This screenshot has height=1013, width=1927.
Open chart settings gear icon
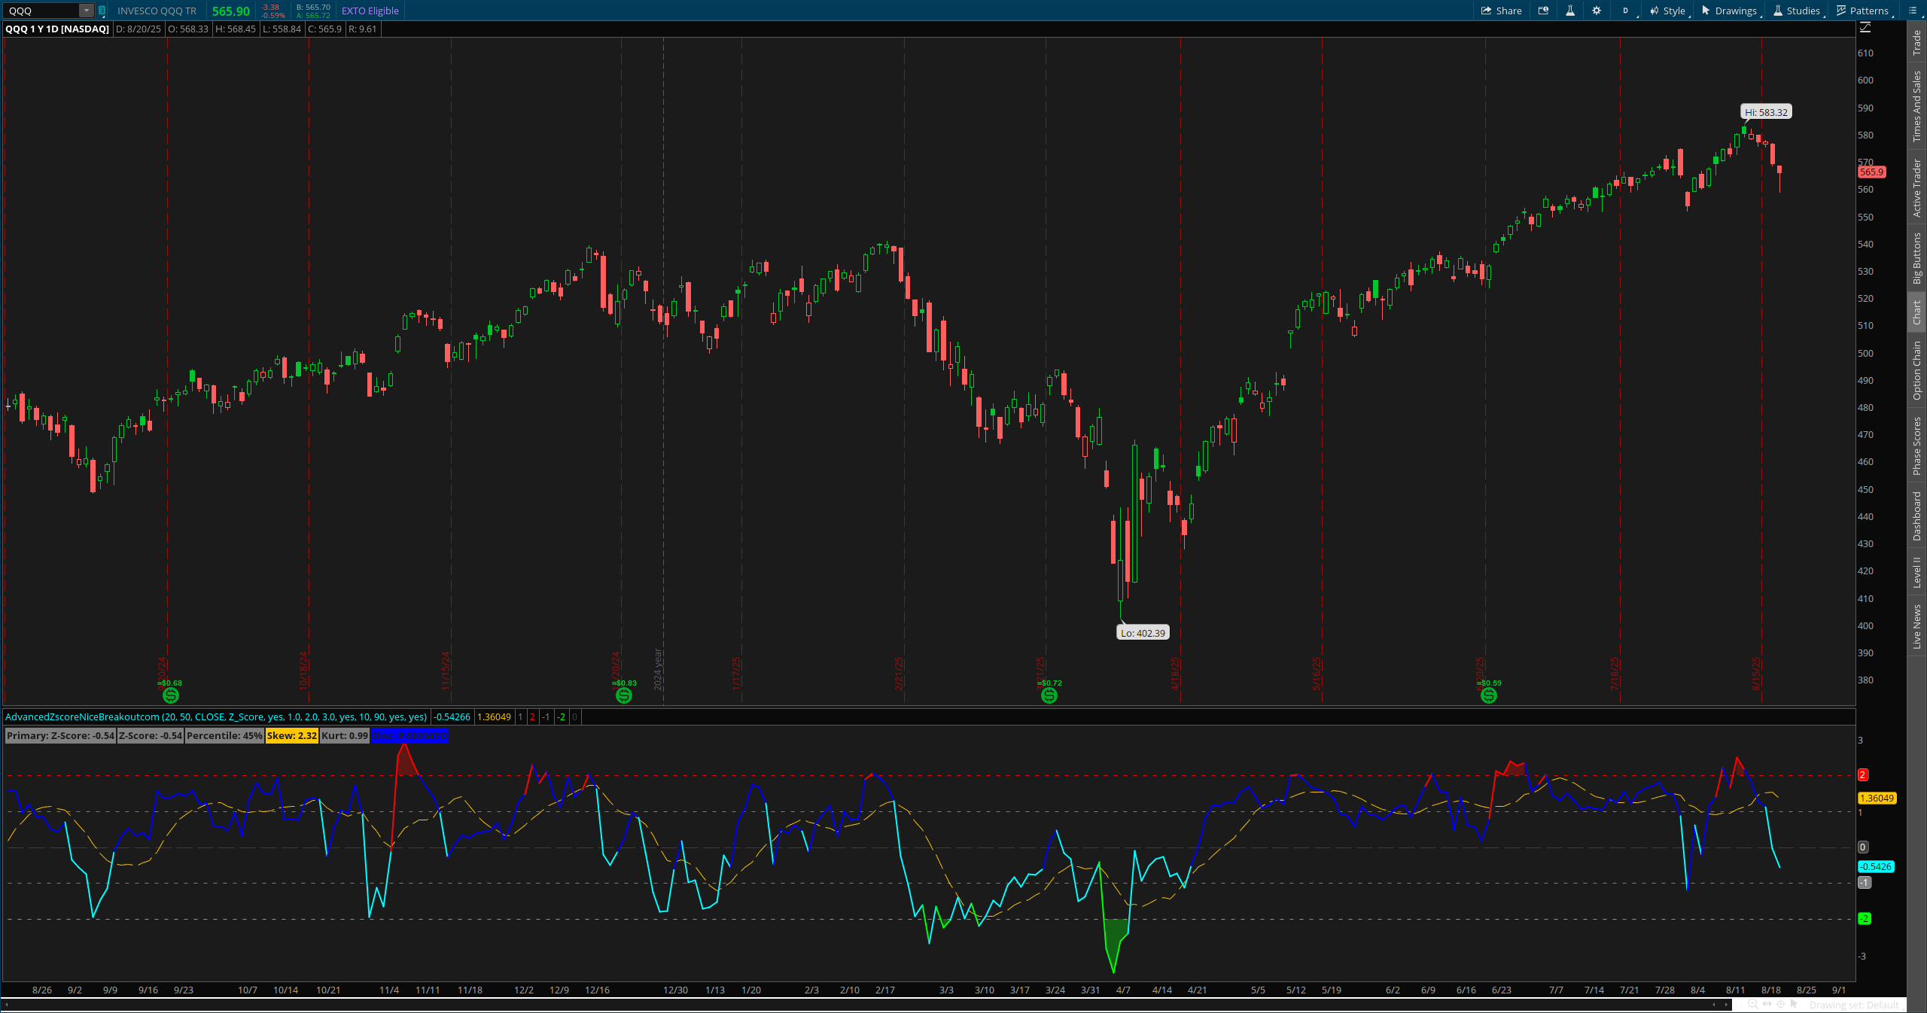pyautogui.click(x=1597, y=11)
